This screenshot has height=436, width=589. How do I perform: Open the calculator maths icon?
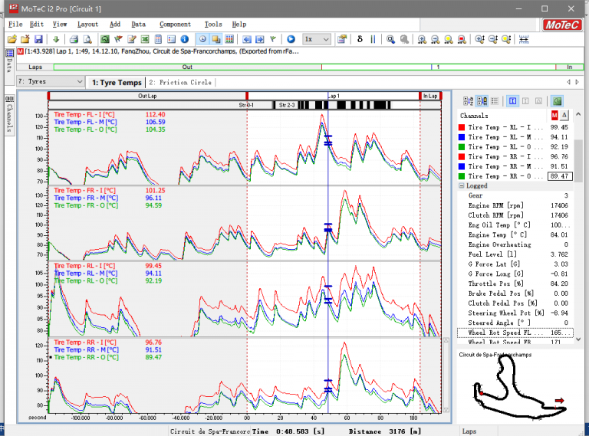(x=158, y=39)
